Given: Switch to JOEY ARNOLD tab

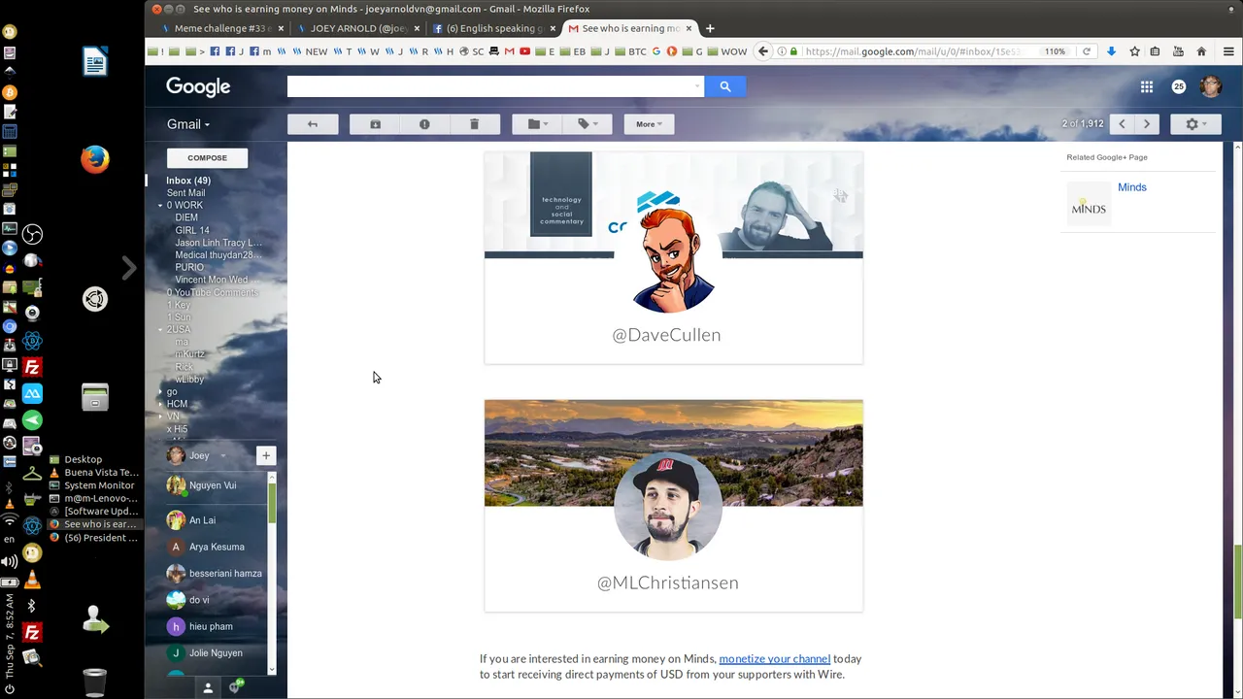Looking at the screenshot, I should tap(358, 28).
